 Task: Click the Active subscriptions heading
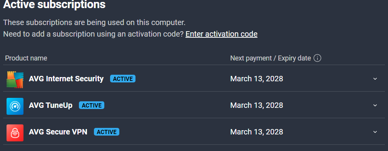coord(54,5)
